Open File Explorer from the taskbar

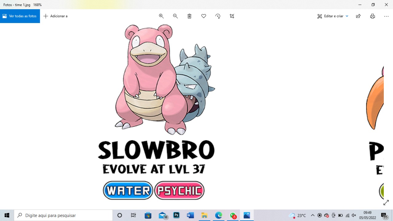204,215
